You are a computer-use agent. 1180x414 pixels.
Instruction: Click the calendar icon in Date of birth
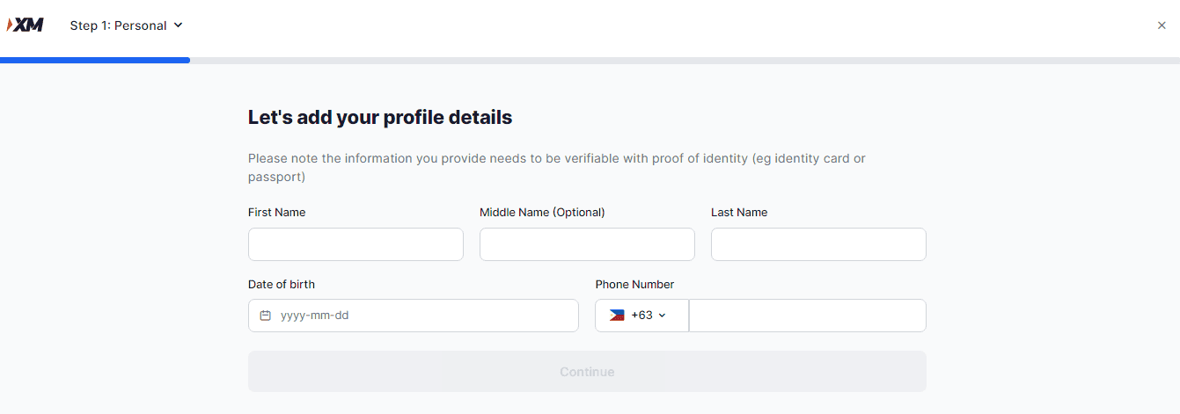click(x=265, y=316)
